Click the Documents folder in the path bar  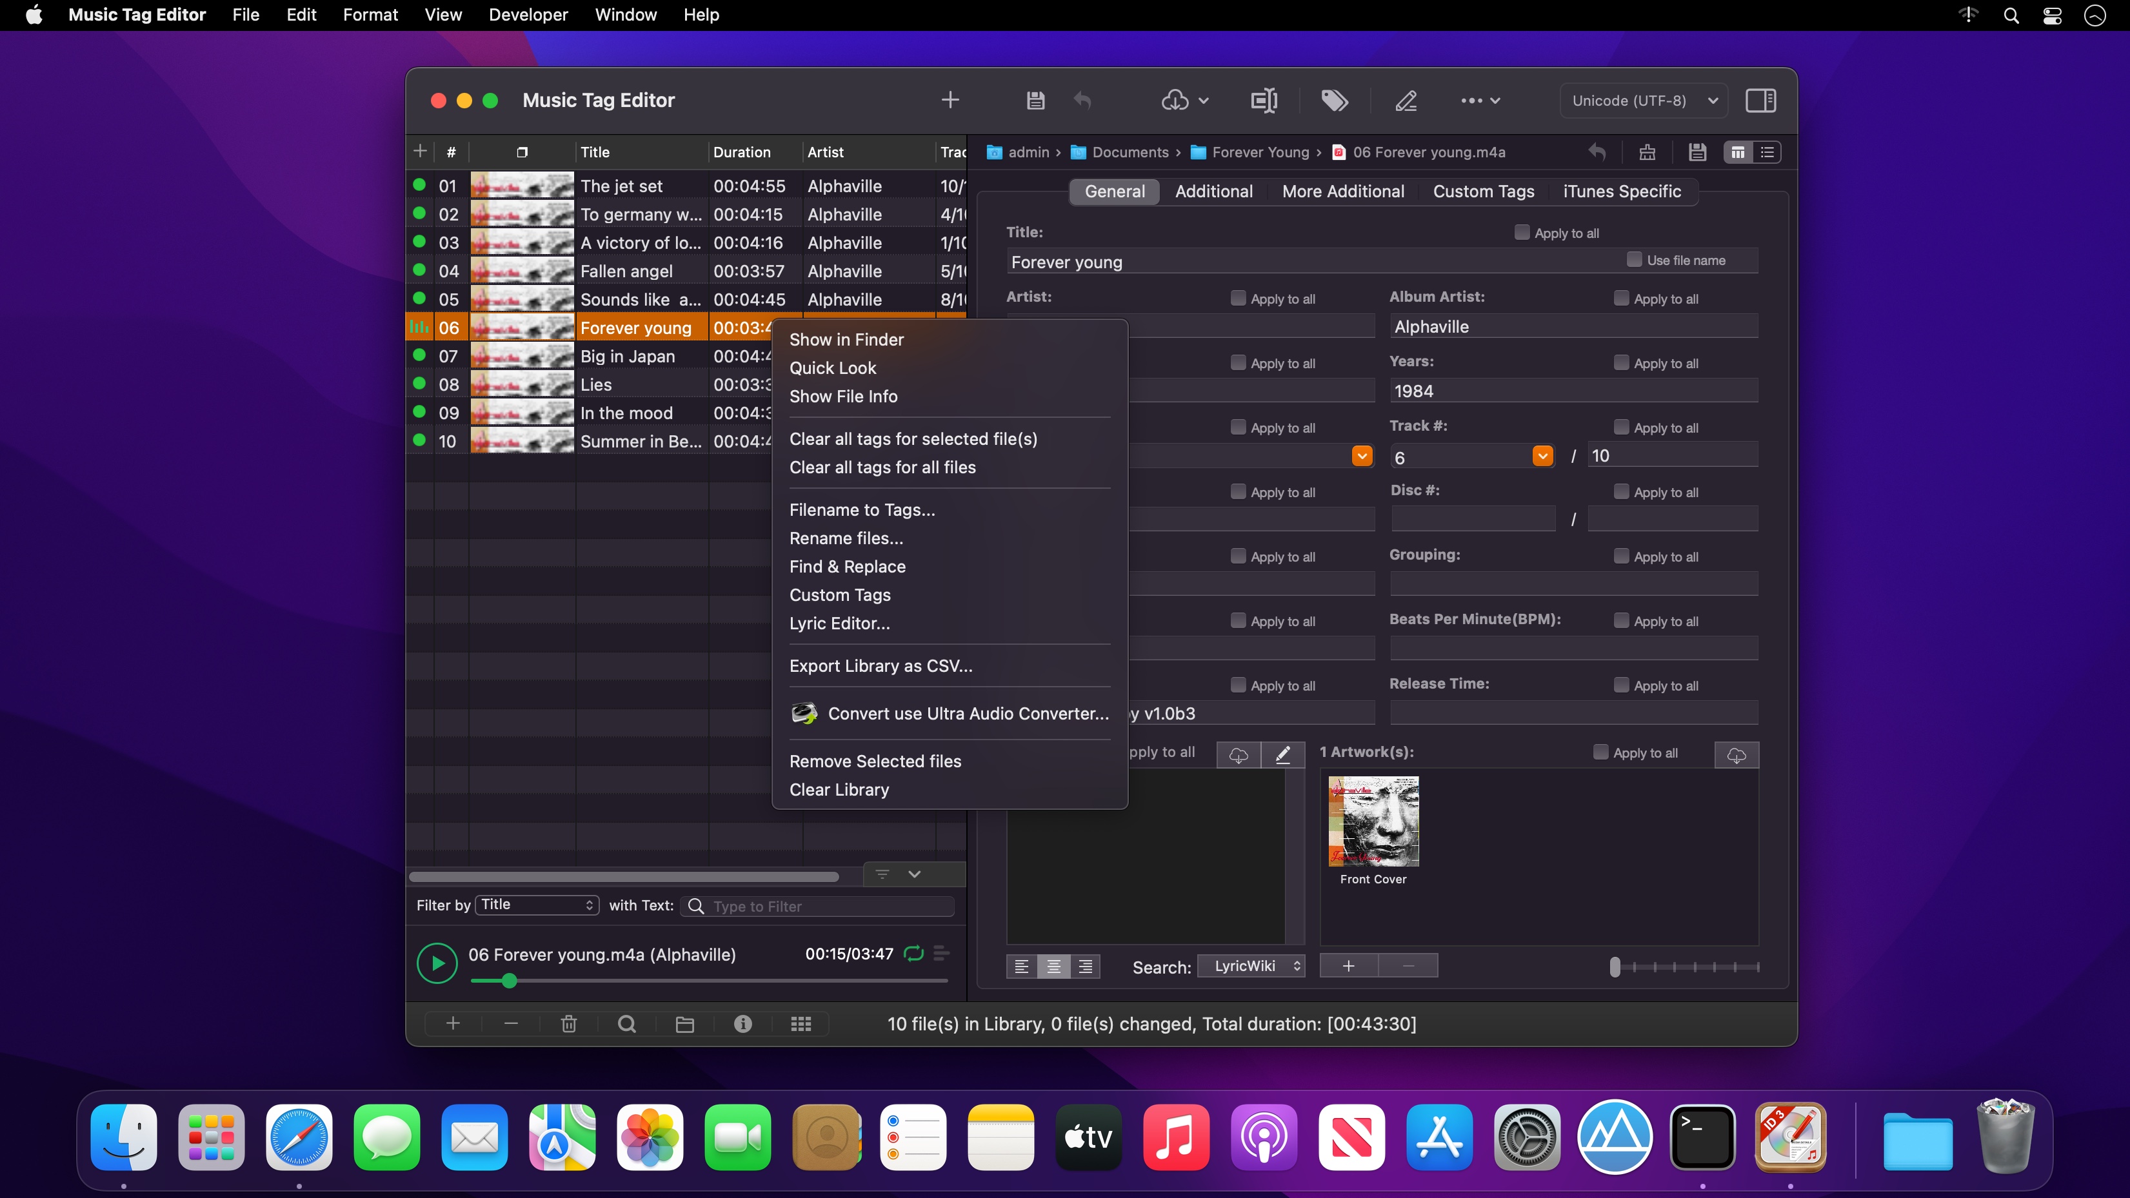click(x=1120, y=152)
